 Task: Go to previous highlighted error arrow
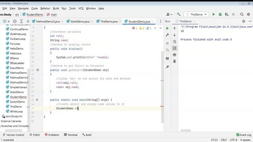155,28
